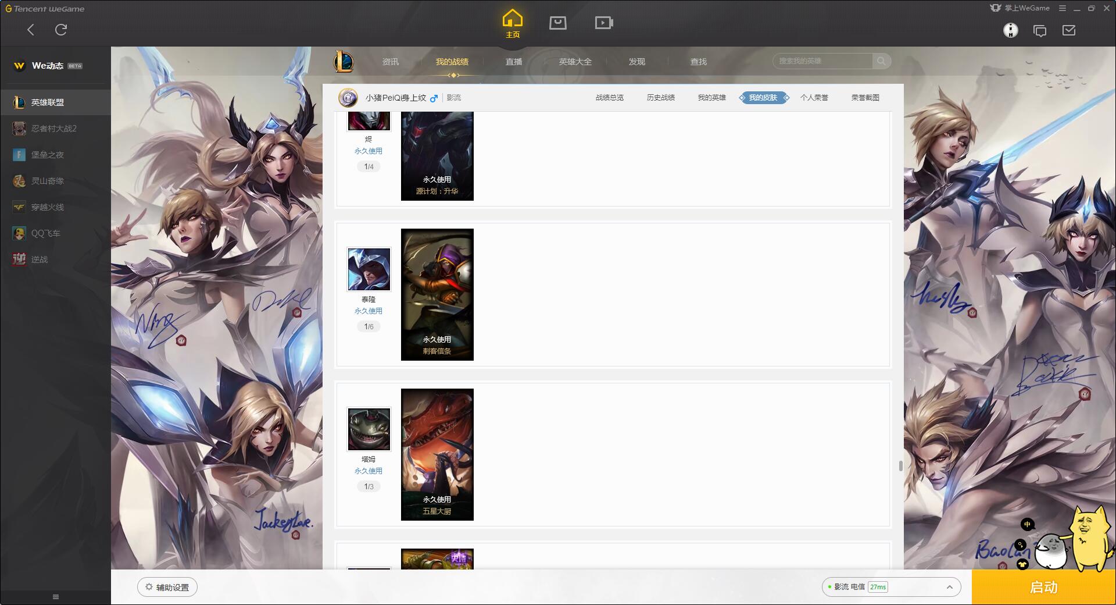Switch to 发现 tab
Screen dimensions: 1116x605
tap(637, 62)
